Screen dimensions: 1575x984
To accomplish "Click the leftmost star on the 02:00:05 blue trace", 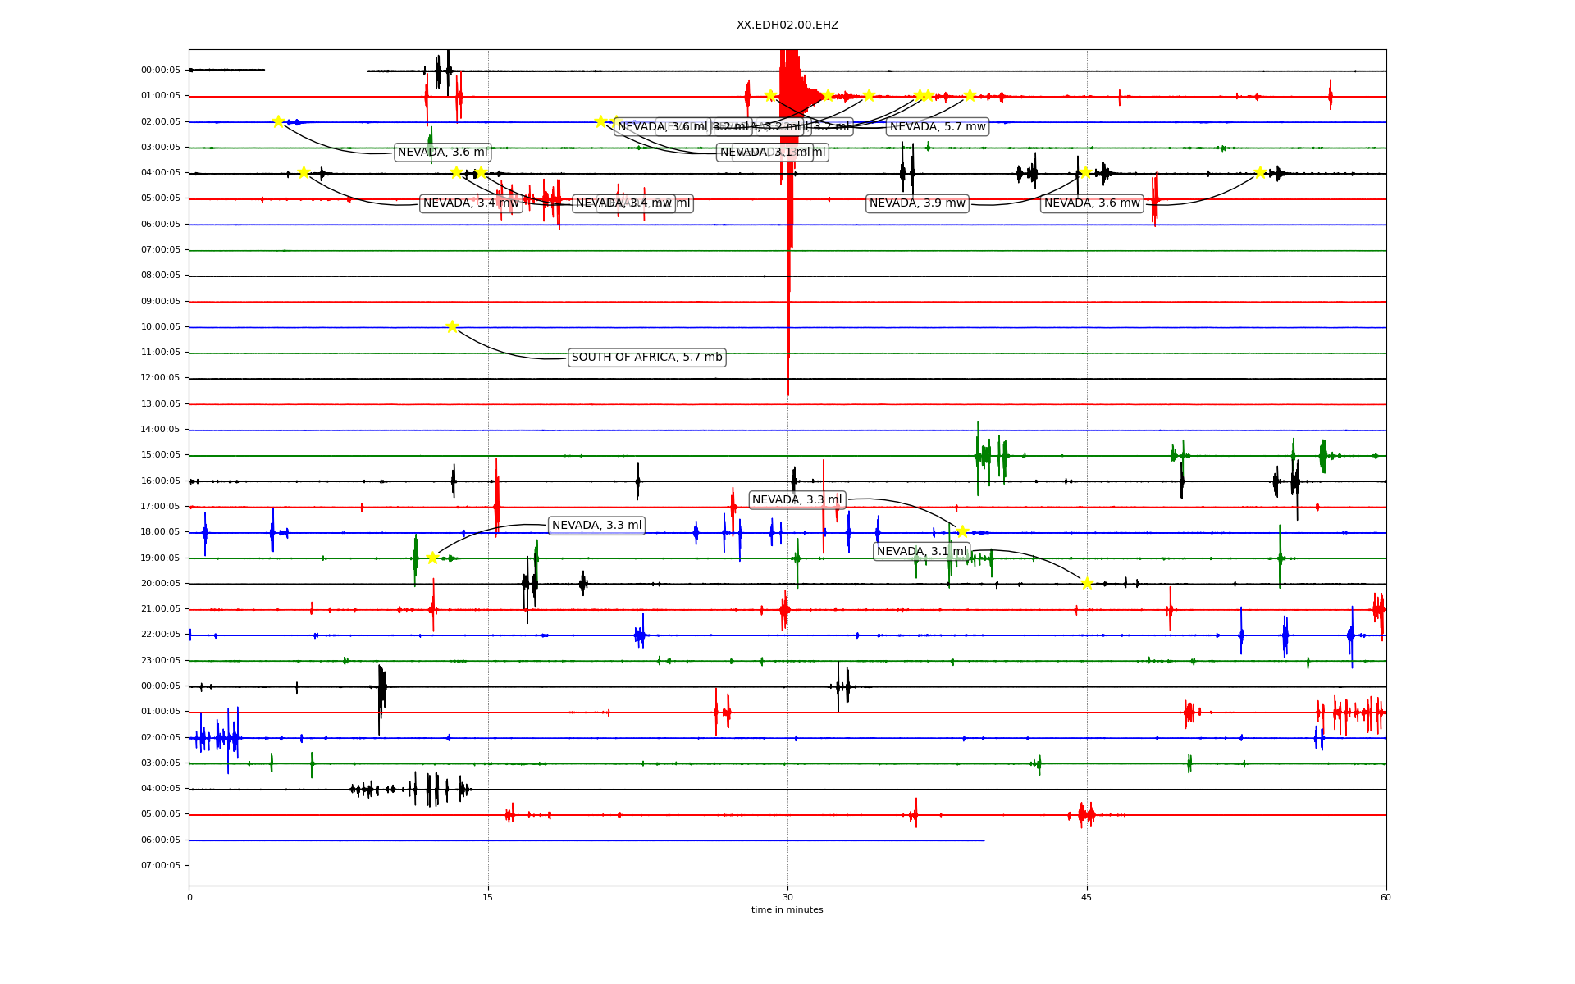I will click(278, 121).
